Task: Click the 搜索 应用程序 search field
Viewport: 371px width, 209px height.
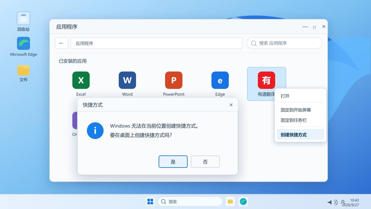Action: coord(284,43)
